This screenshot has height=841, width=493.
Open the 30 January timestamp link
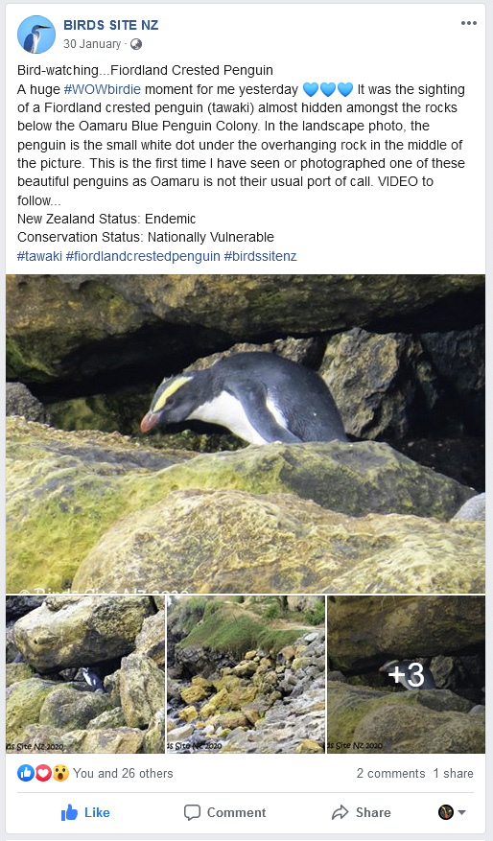pyautogui.click(x=92, y=44)
